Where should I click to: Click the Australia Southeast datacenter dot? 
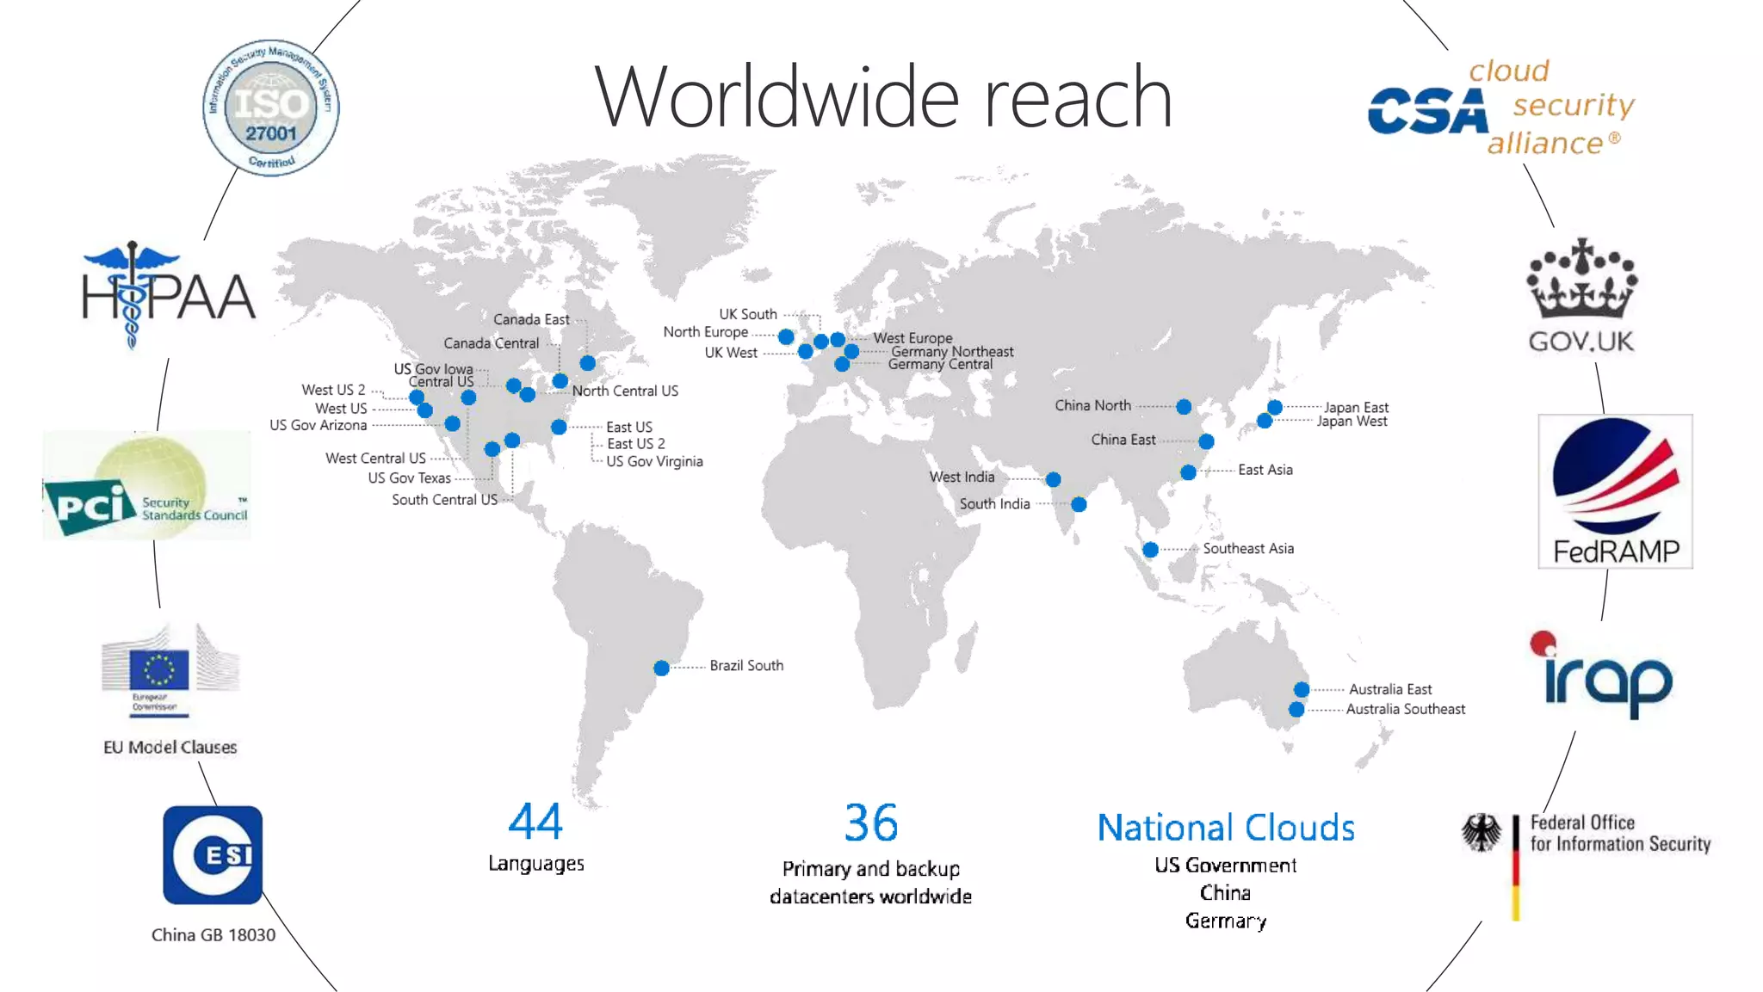click(x=1296, y=710)
